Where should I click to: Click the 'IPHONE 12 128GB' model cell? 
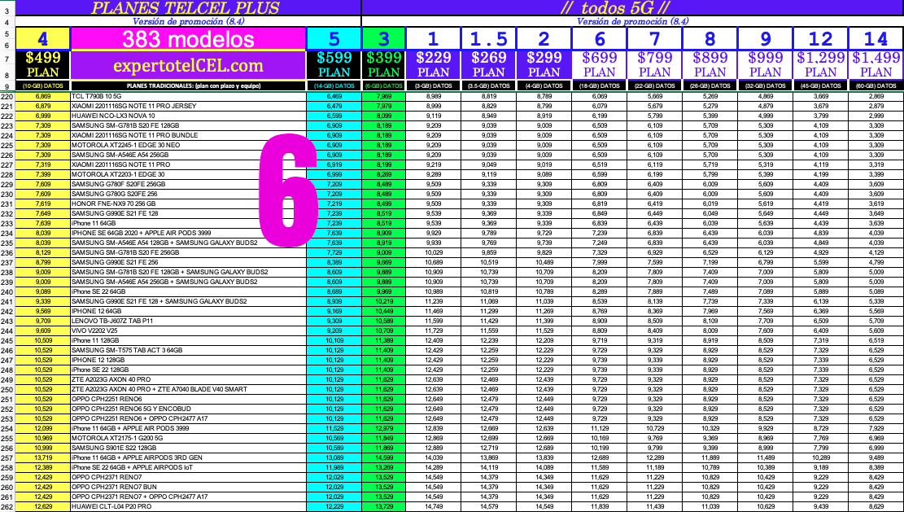tap(188, 361)
